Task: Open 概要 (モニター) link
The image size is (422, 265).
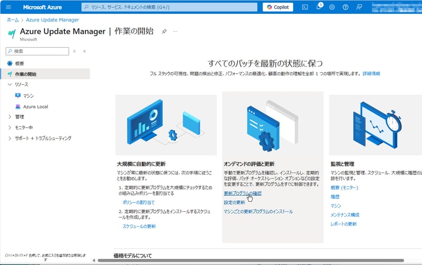Action: pos(344,187)
